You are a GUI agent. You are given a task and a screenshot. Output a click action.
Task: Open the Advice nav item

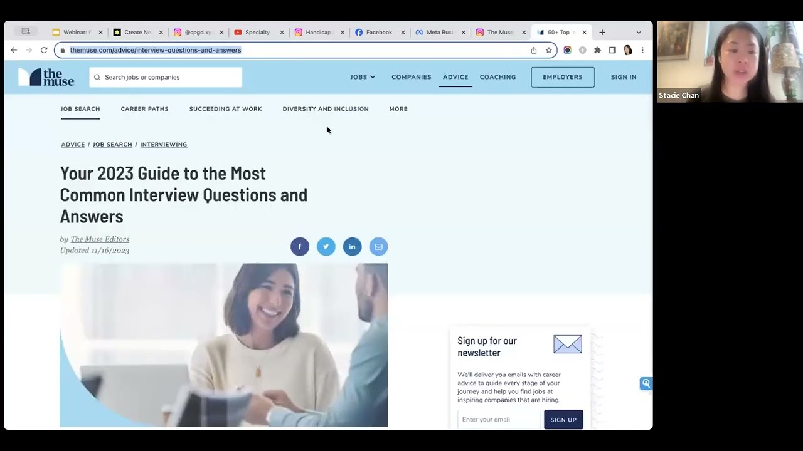tap(455, 77)
